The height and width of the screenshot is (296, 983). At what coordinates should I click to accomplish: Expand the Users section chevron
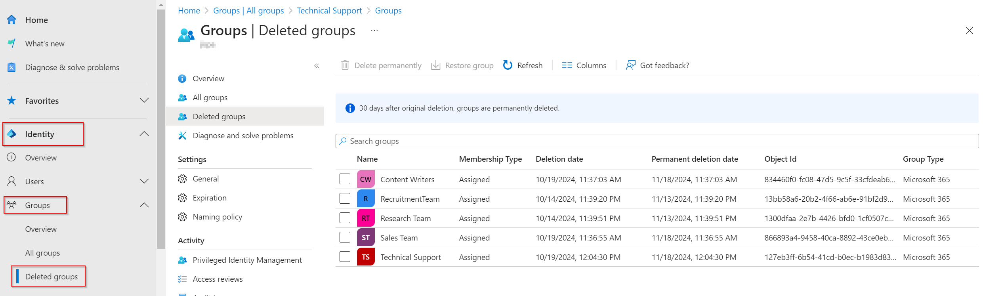[x=144, y=181]
